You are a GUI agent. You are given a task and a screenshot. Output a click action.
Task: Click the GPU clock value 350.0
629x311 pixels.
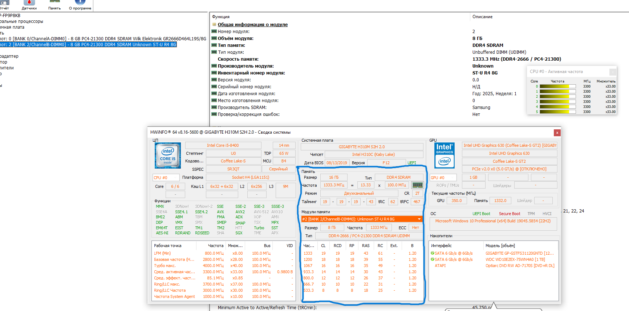457,201
